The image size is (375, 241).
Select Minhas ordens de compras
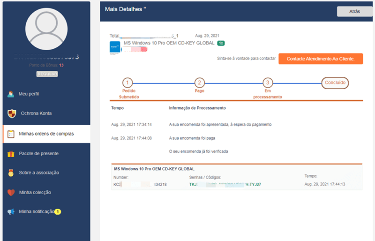pos(46,134)
